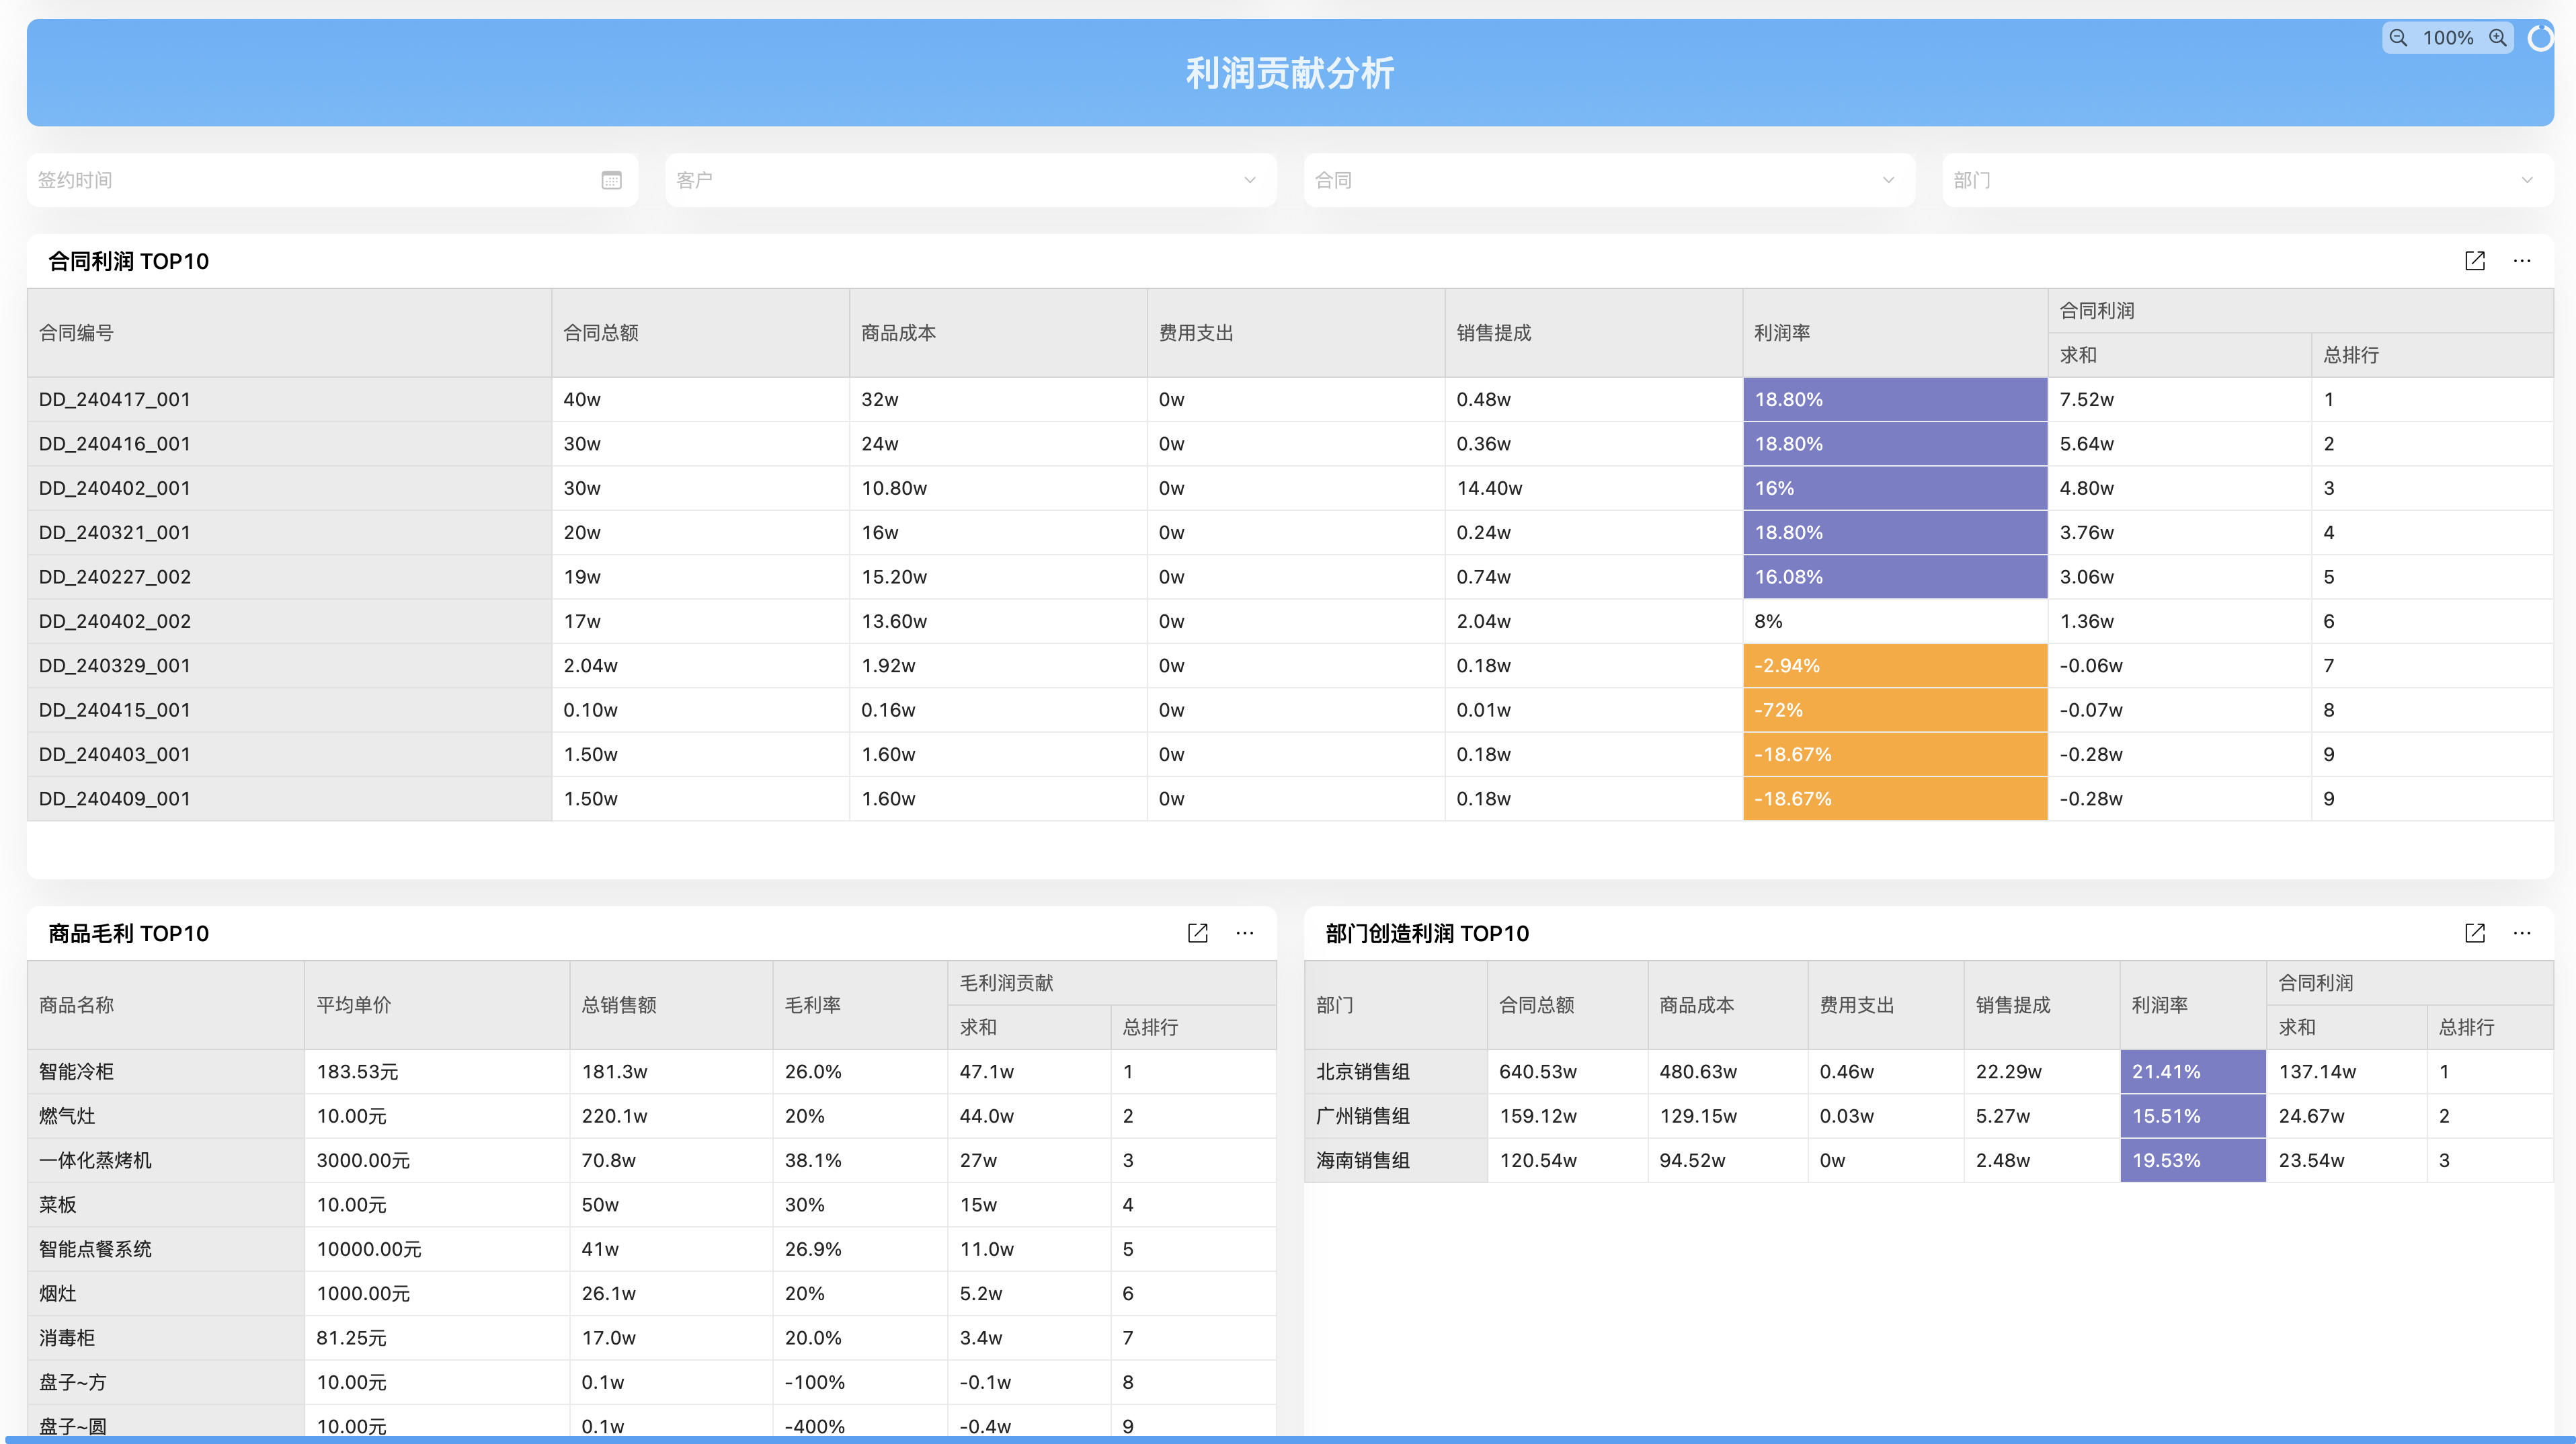Image resolution: width=2576 pixels, height=1444 pixels.
Task: Click the refresh circle icon
Action: click(2540, 38)
